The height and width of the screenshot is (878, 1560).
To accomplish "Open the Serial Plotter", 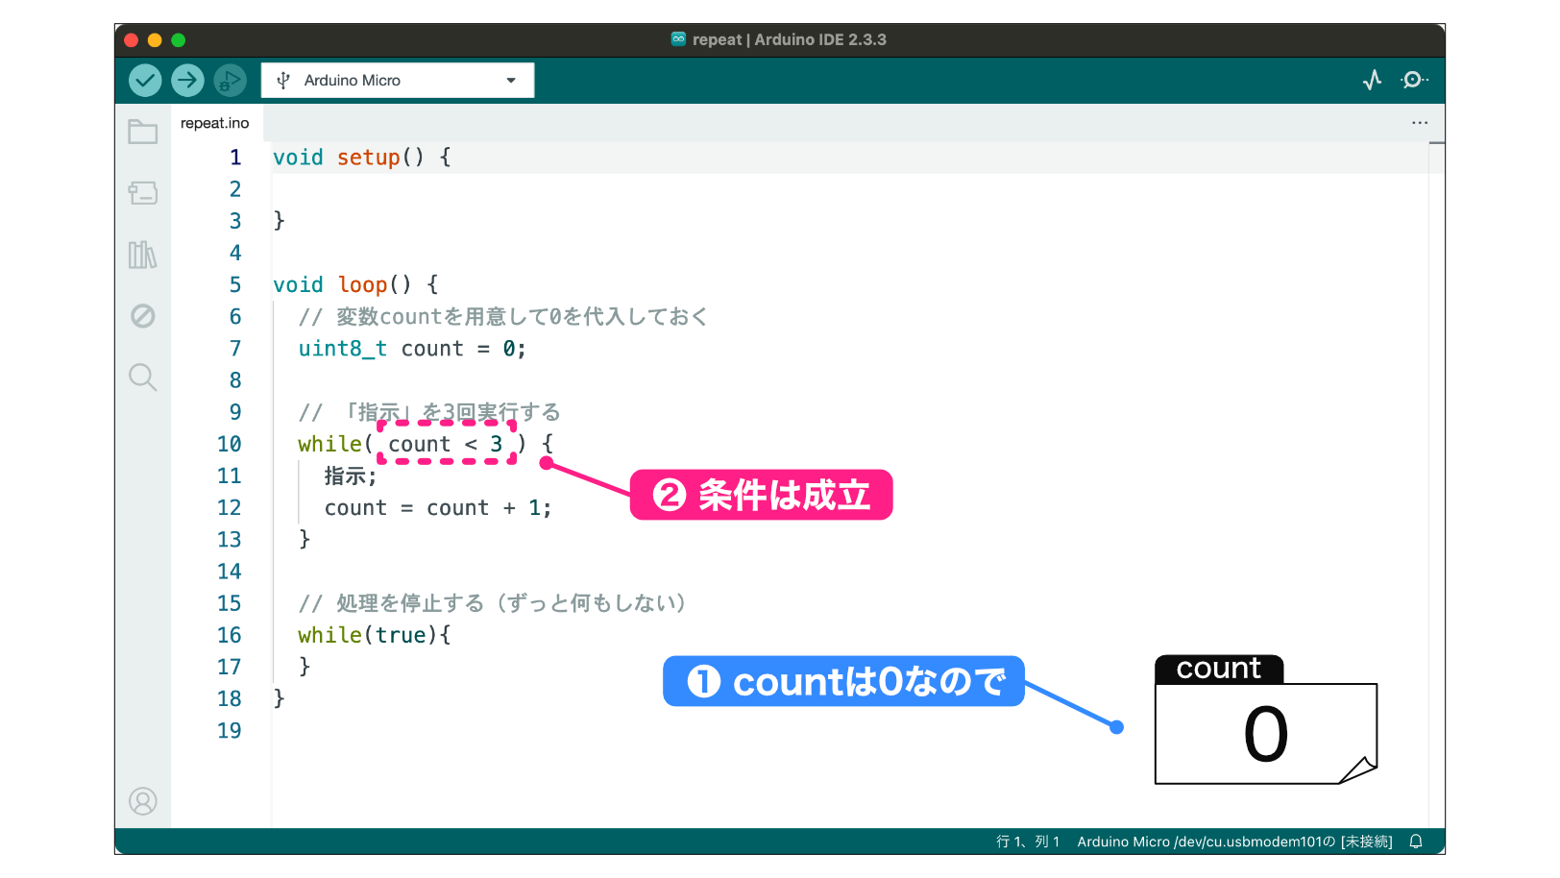I will (x=1372, y=80).
